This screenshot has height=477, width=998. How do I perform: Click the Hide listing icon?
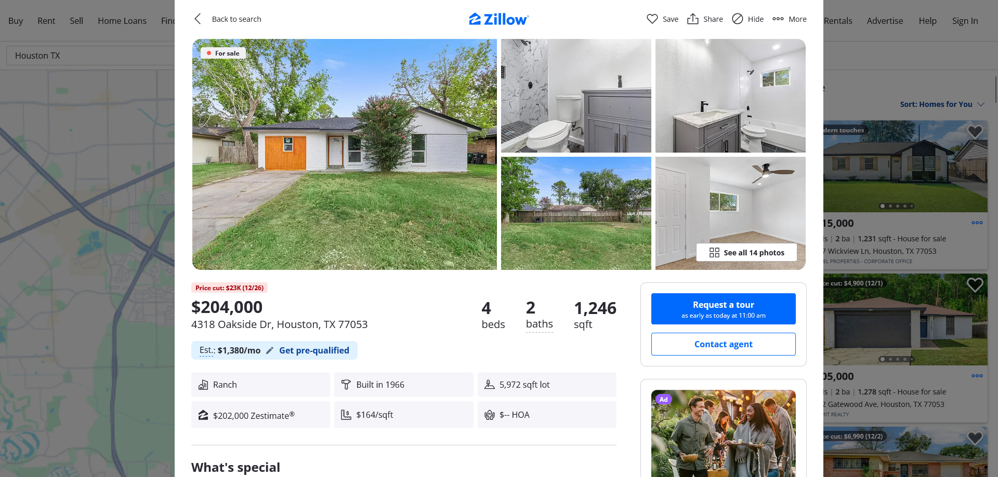737,19
